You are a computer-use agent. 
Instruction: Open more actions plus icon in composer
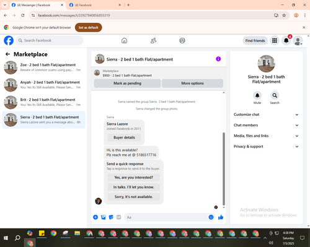[95, 217]
